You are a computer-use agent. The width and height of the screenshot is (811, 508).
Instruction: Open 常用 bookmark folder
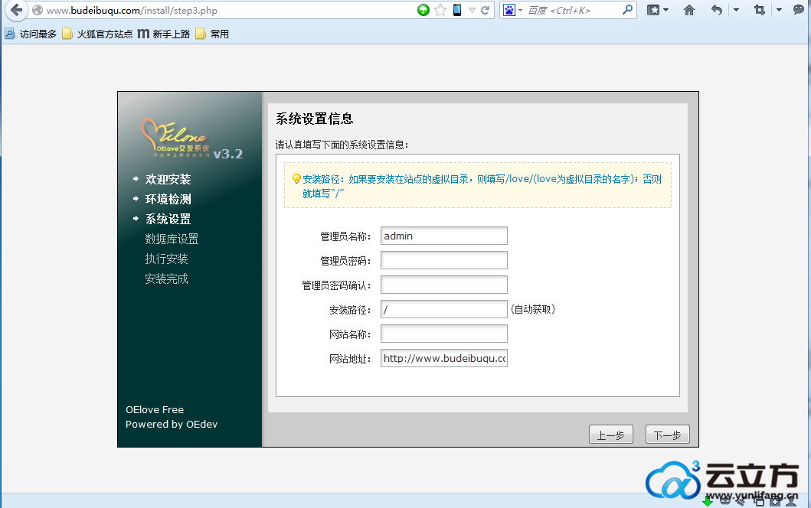[x=213, y=34]
